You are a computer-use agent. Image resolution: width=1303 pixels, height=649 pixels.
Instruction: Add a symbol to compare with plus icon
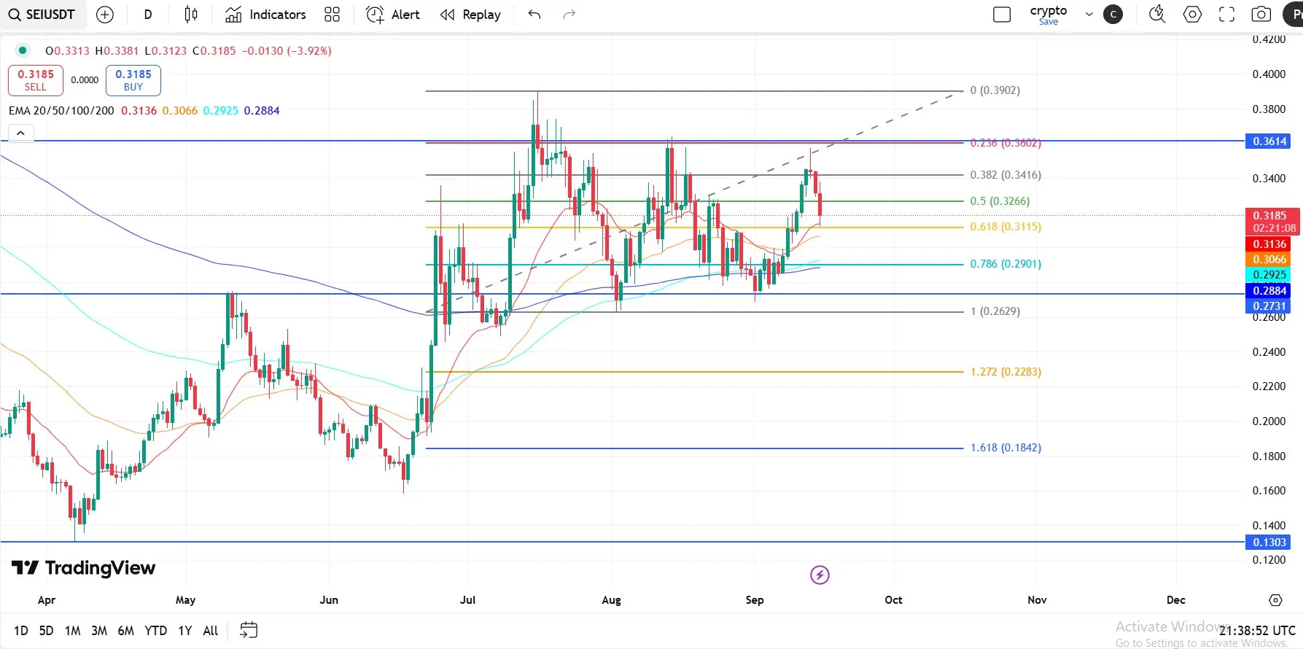tap(105, 15)
